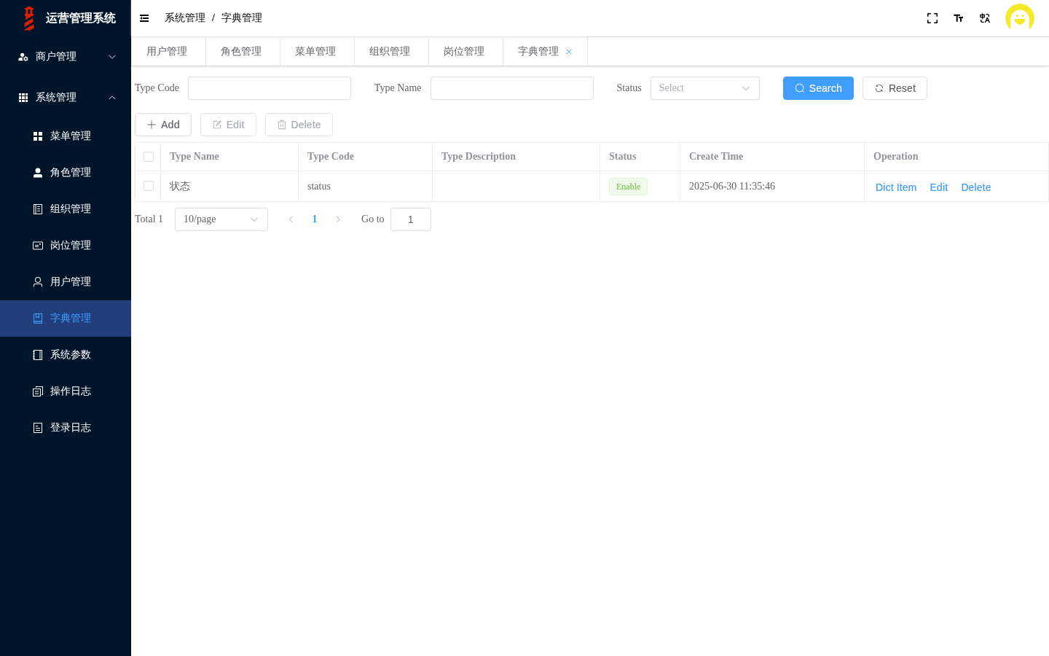
Task: Open 菜单管理 in the sidebar
Action: 66,136
